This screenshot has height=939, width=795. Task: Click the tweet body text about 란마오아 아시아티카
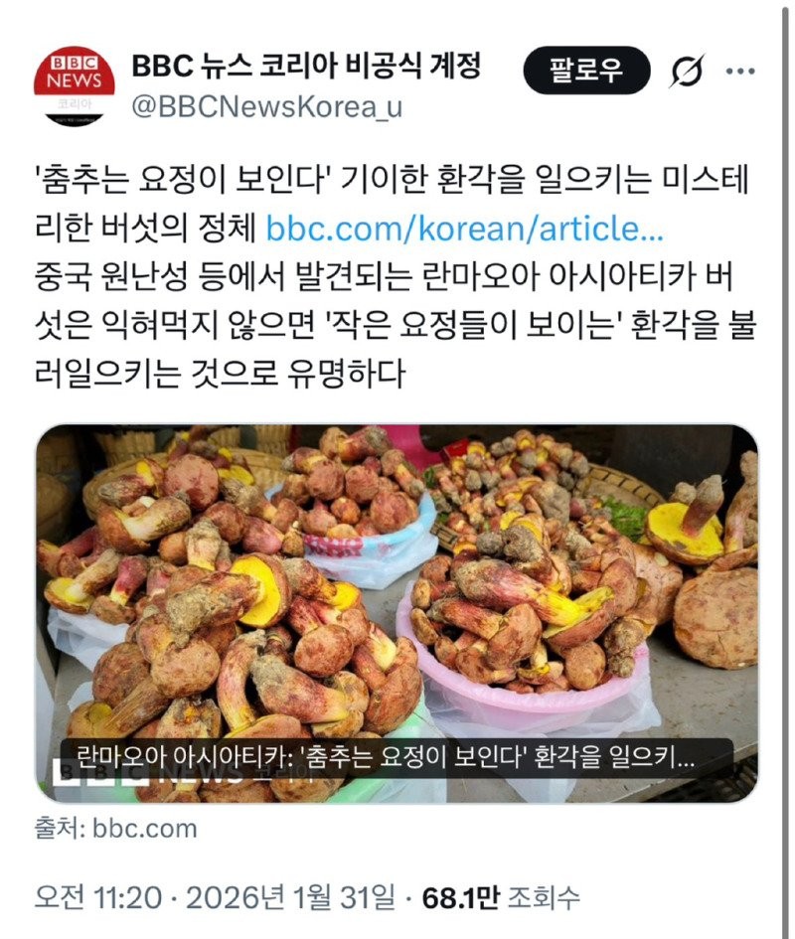coord(396,325)
